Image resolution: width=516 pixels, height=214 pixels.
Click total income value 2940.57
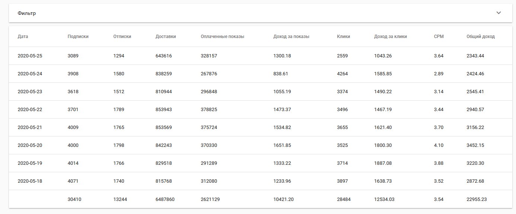[x=475, y=110]
